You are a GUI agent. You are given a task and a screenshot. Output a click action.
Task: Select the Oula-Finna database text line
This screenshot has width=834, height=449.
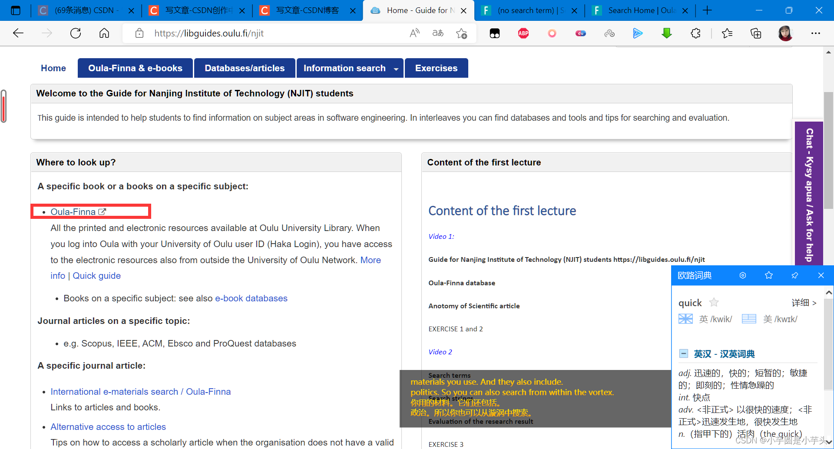point(462,283)
